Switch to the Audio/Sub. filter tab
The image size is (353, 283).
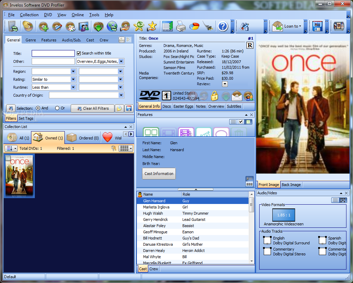(x=71, y=40)
